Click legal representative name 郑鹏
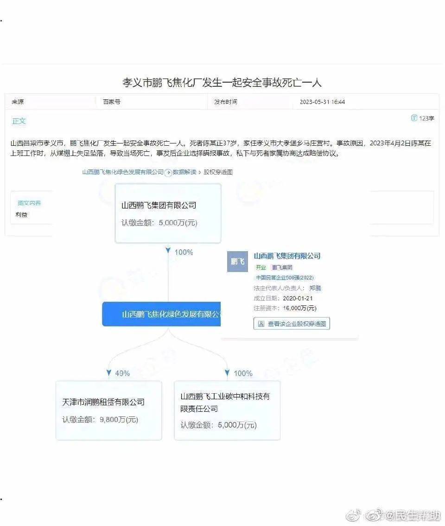445x526 pixels. (x=315, y=288)
